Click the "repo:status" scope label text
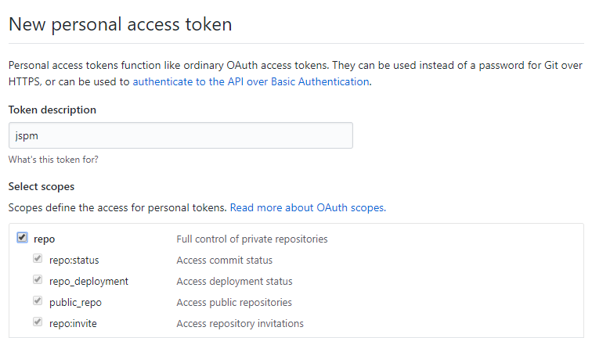The height and width of the screenshot is (338, 592). (x=74, y=261)
